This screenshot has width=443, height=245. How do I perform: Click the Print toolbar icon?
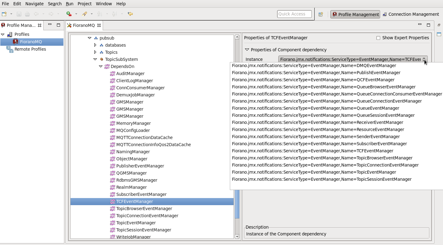[x=27, y=14]
